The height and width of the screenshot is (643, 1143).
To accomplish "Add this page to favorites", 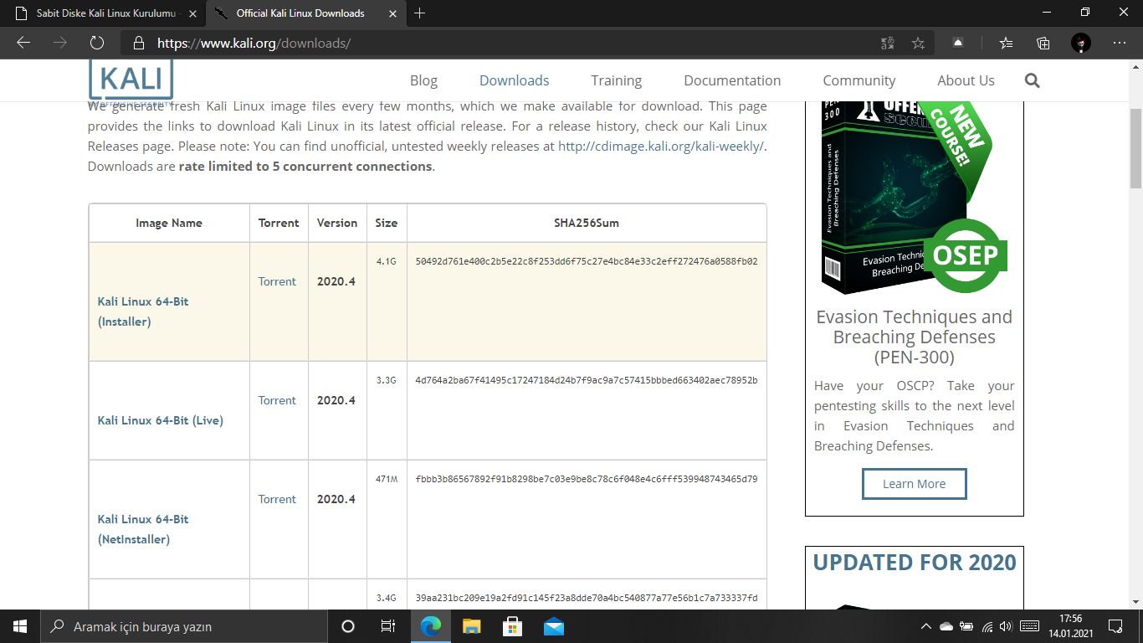I will tap(918, 43).
